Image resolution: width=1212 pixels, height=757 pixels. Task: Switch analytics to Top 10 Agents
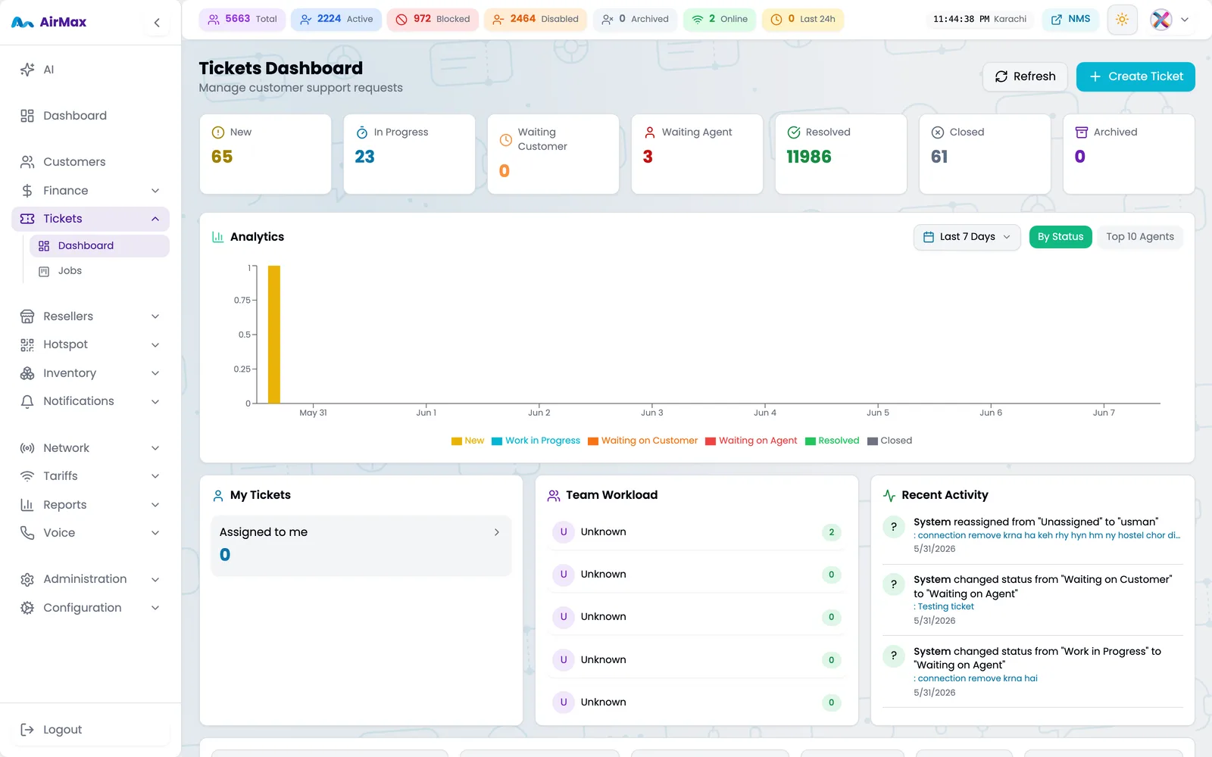click(1140, 237)
